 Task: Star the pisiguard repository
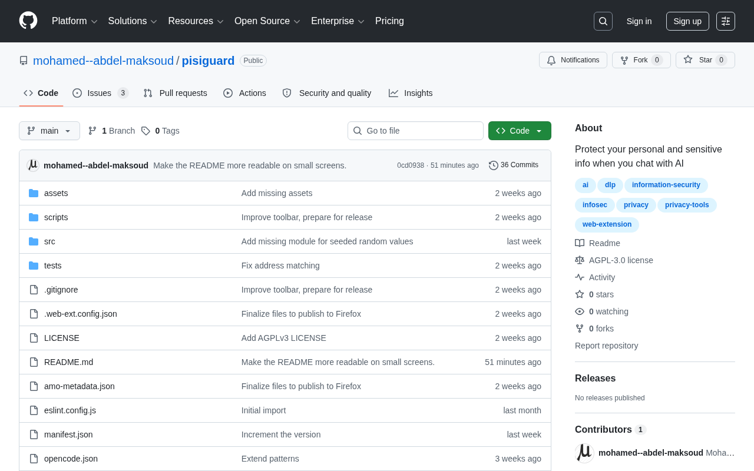pyautogui.click(x=705, y=60)
